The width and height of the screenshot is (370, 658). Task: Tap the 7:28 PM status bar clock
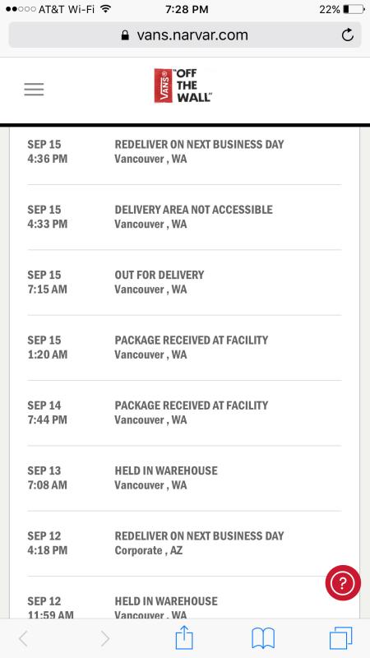(187, 9)
